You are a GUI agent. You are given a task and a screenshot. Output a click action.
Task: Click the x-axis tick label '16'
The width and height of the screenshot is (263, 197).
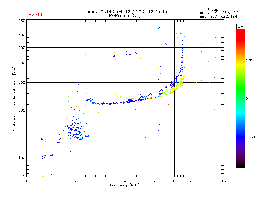point(224,181)
